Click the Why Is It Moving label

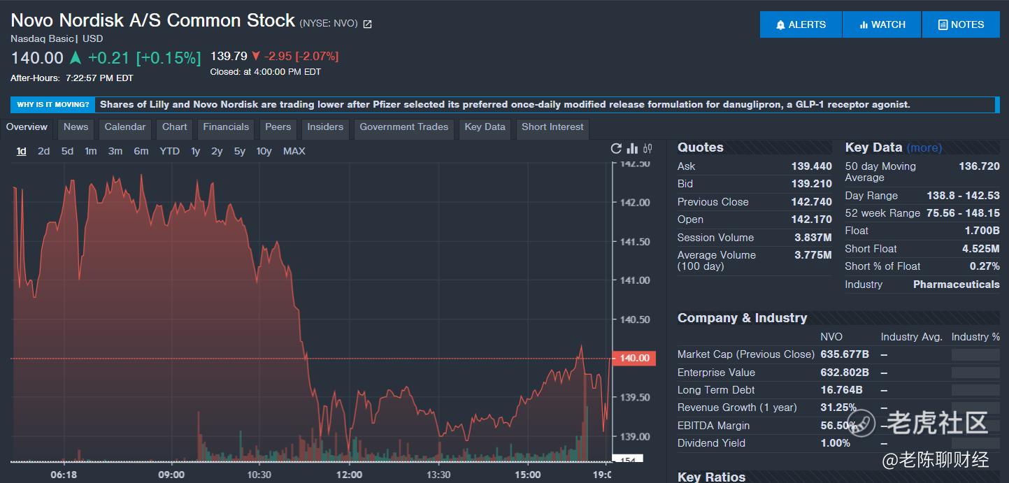[x=53, y=105]
